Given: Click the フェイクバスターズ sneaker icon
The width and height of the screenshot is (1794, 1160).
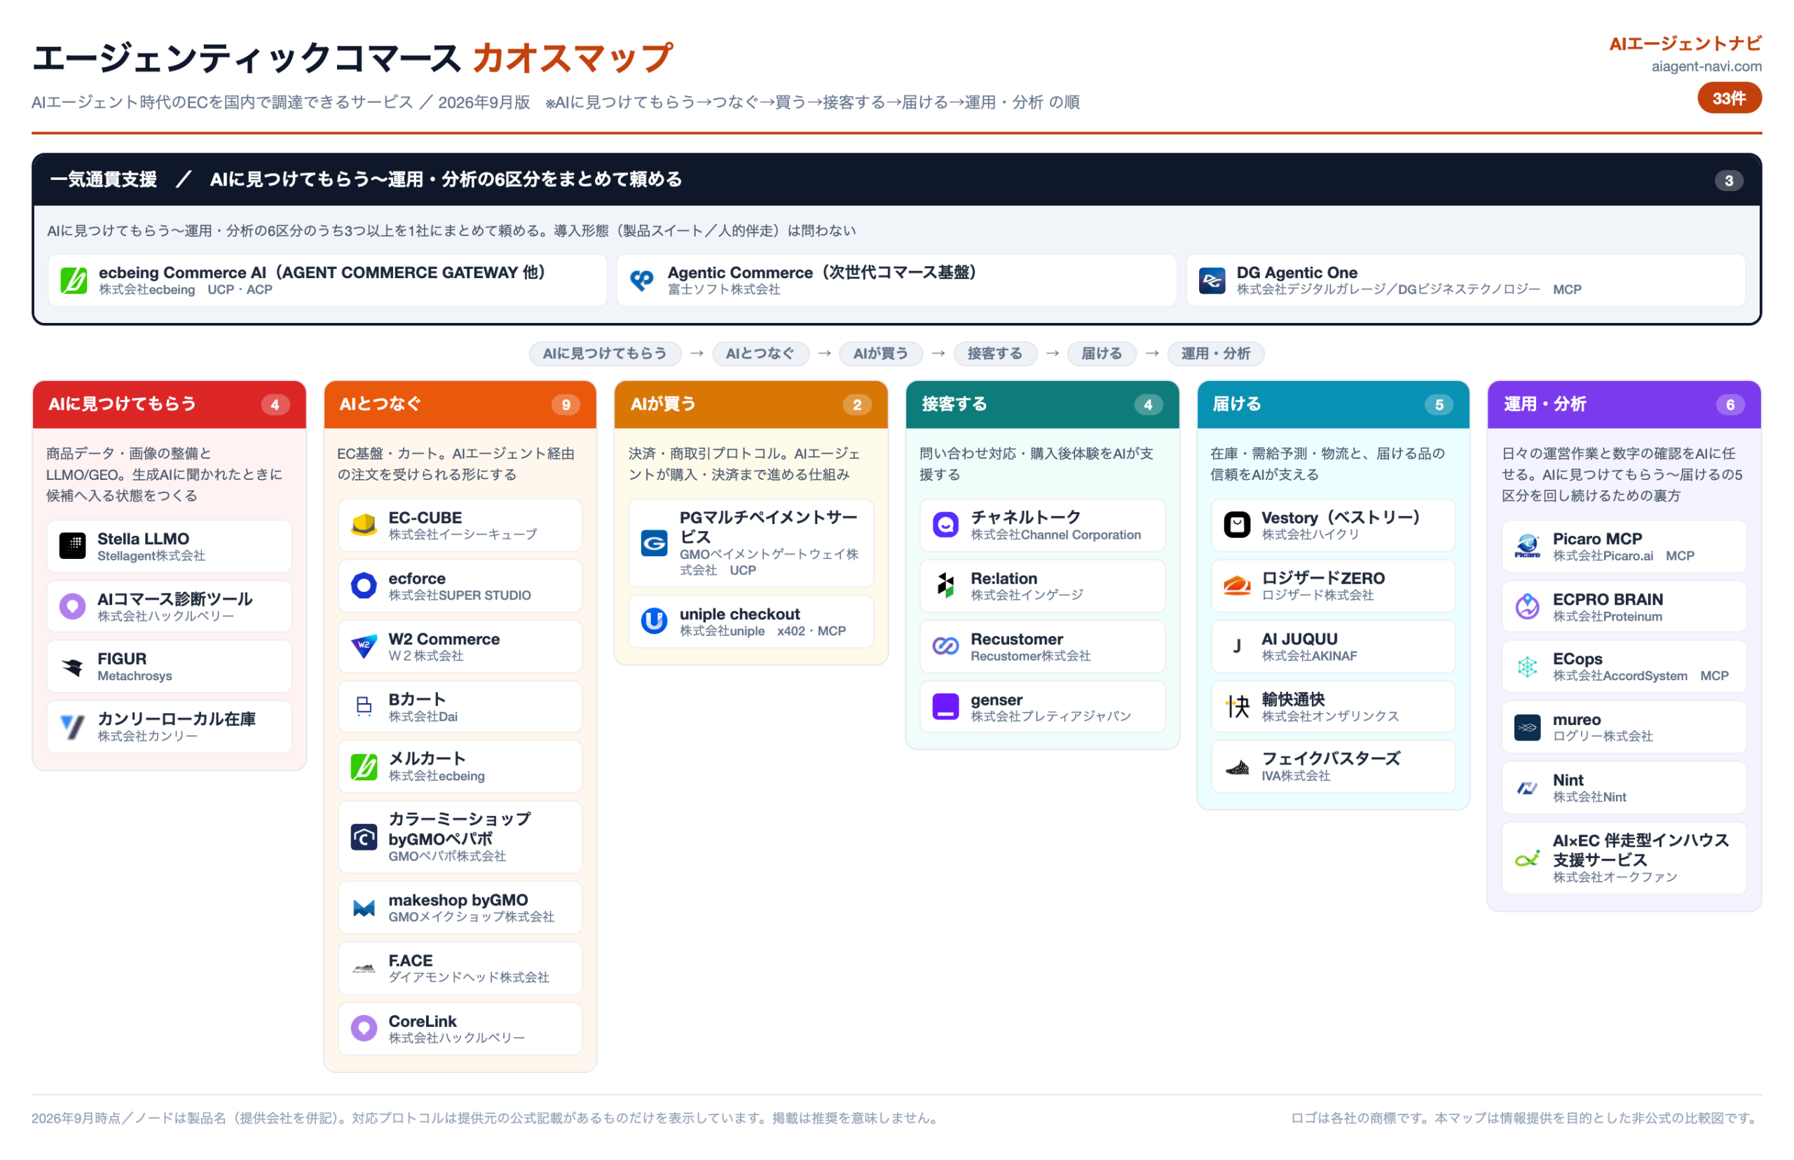Looking at the screenshot, I should [x=1236, y=766].
